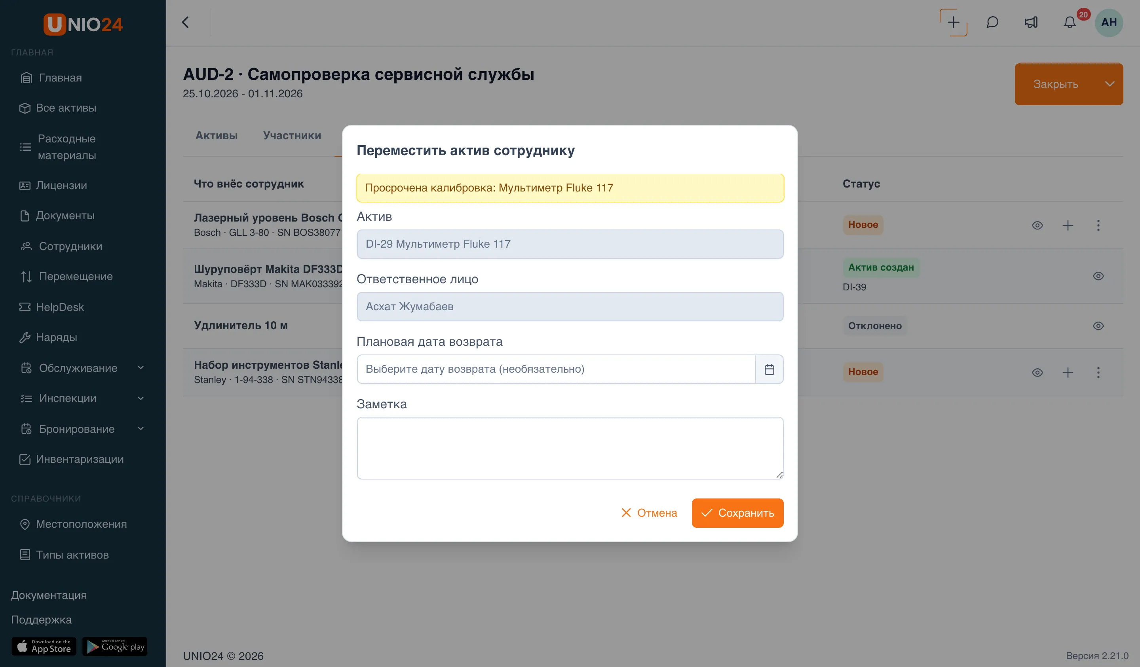Open Сотрудники in the sidebar
Viewport: 1140px width, 667px height.
(61, 246)
